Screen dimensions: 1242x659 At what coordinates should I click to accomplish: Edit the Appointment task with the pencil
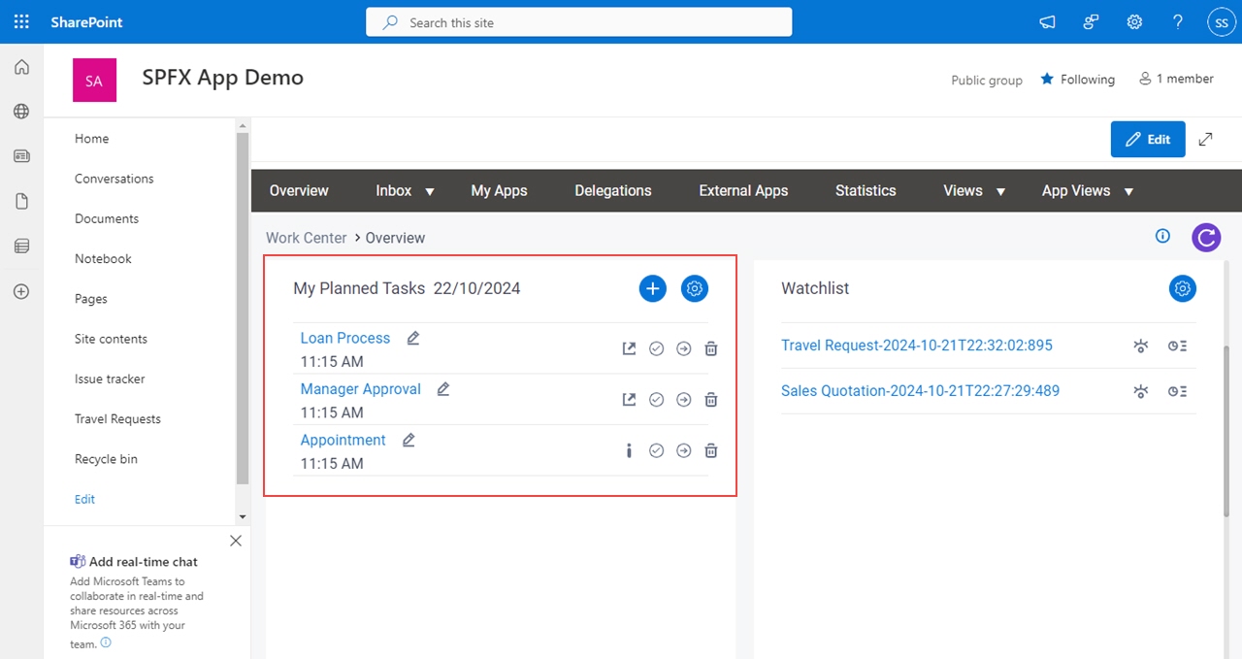coord(409,440)
